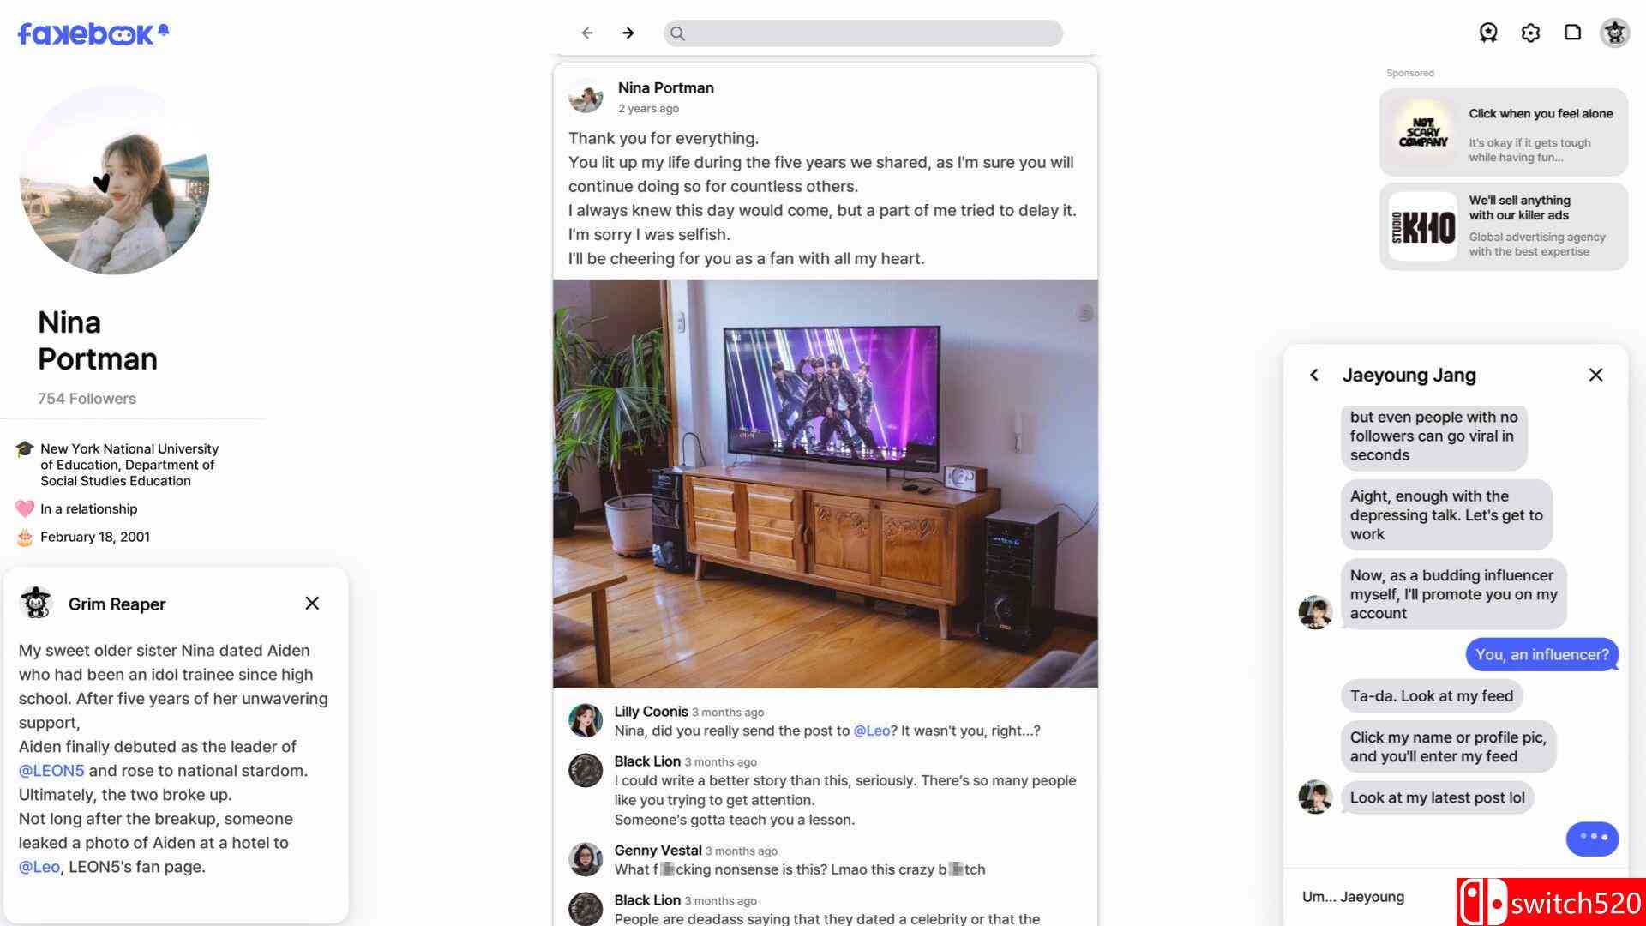The image size is (1646, 926).
Task: Click the TV photo in Nina's post
Action: tap(825, 484)
